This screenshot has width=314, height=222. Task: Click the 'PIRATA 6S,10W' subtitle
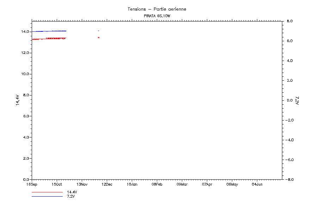[x=157, y=16]
